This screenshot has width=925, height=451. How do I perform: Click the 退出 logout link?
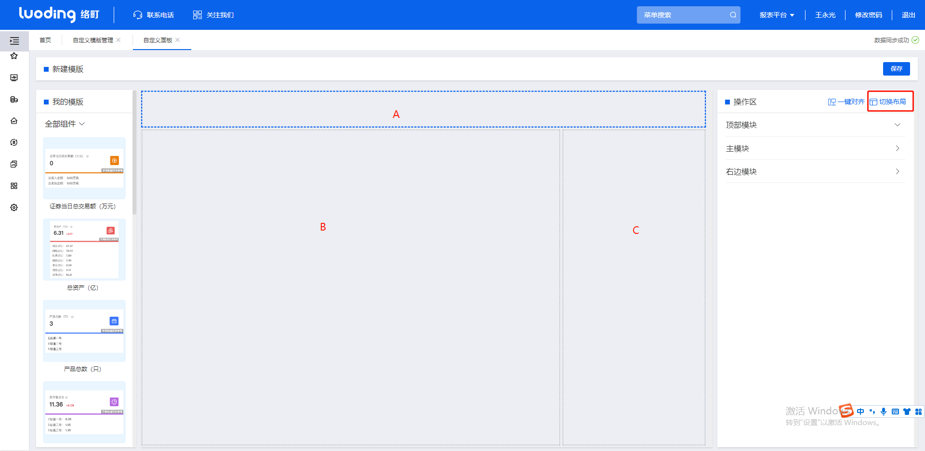point(908,15)
